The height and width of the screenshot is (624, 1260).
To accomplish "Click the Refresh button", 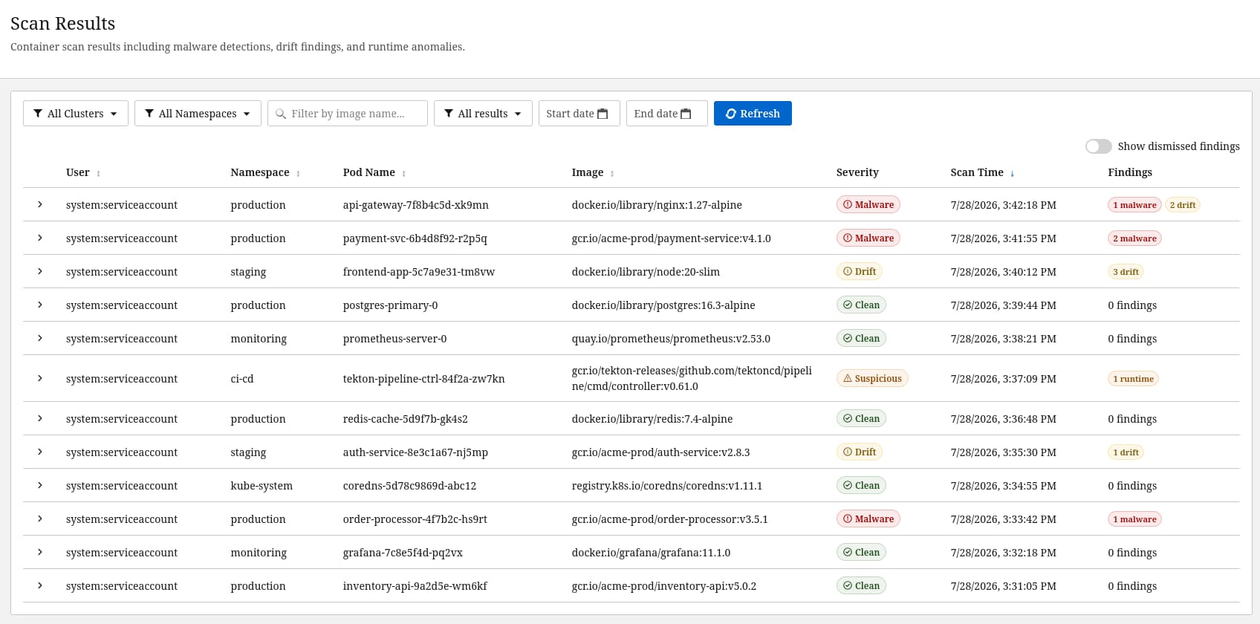I will pyautogui.click(x=753, y=113).
